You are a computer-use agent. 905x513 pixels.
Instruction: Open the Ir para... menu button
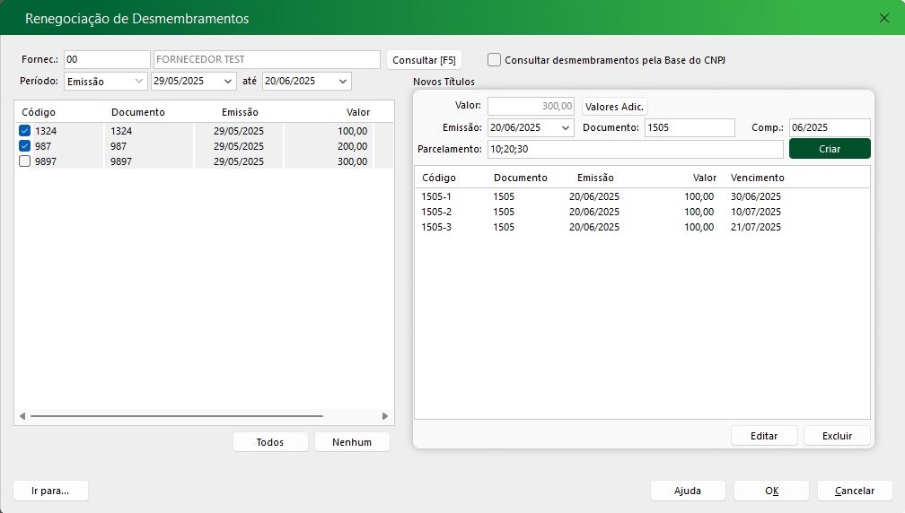[51, 491]
